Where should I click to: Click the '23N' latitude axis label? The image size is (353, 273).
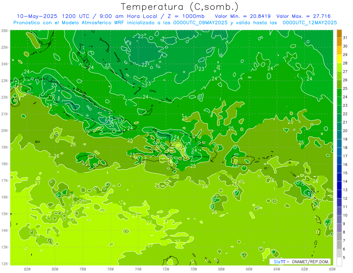[4, 80]
